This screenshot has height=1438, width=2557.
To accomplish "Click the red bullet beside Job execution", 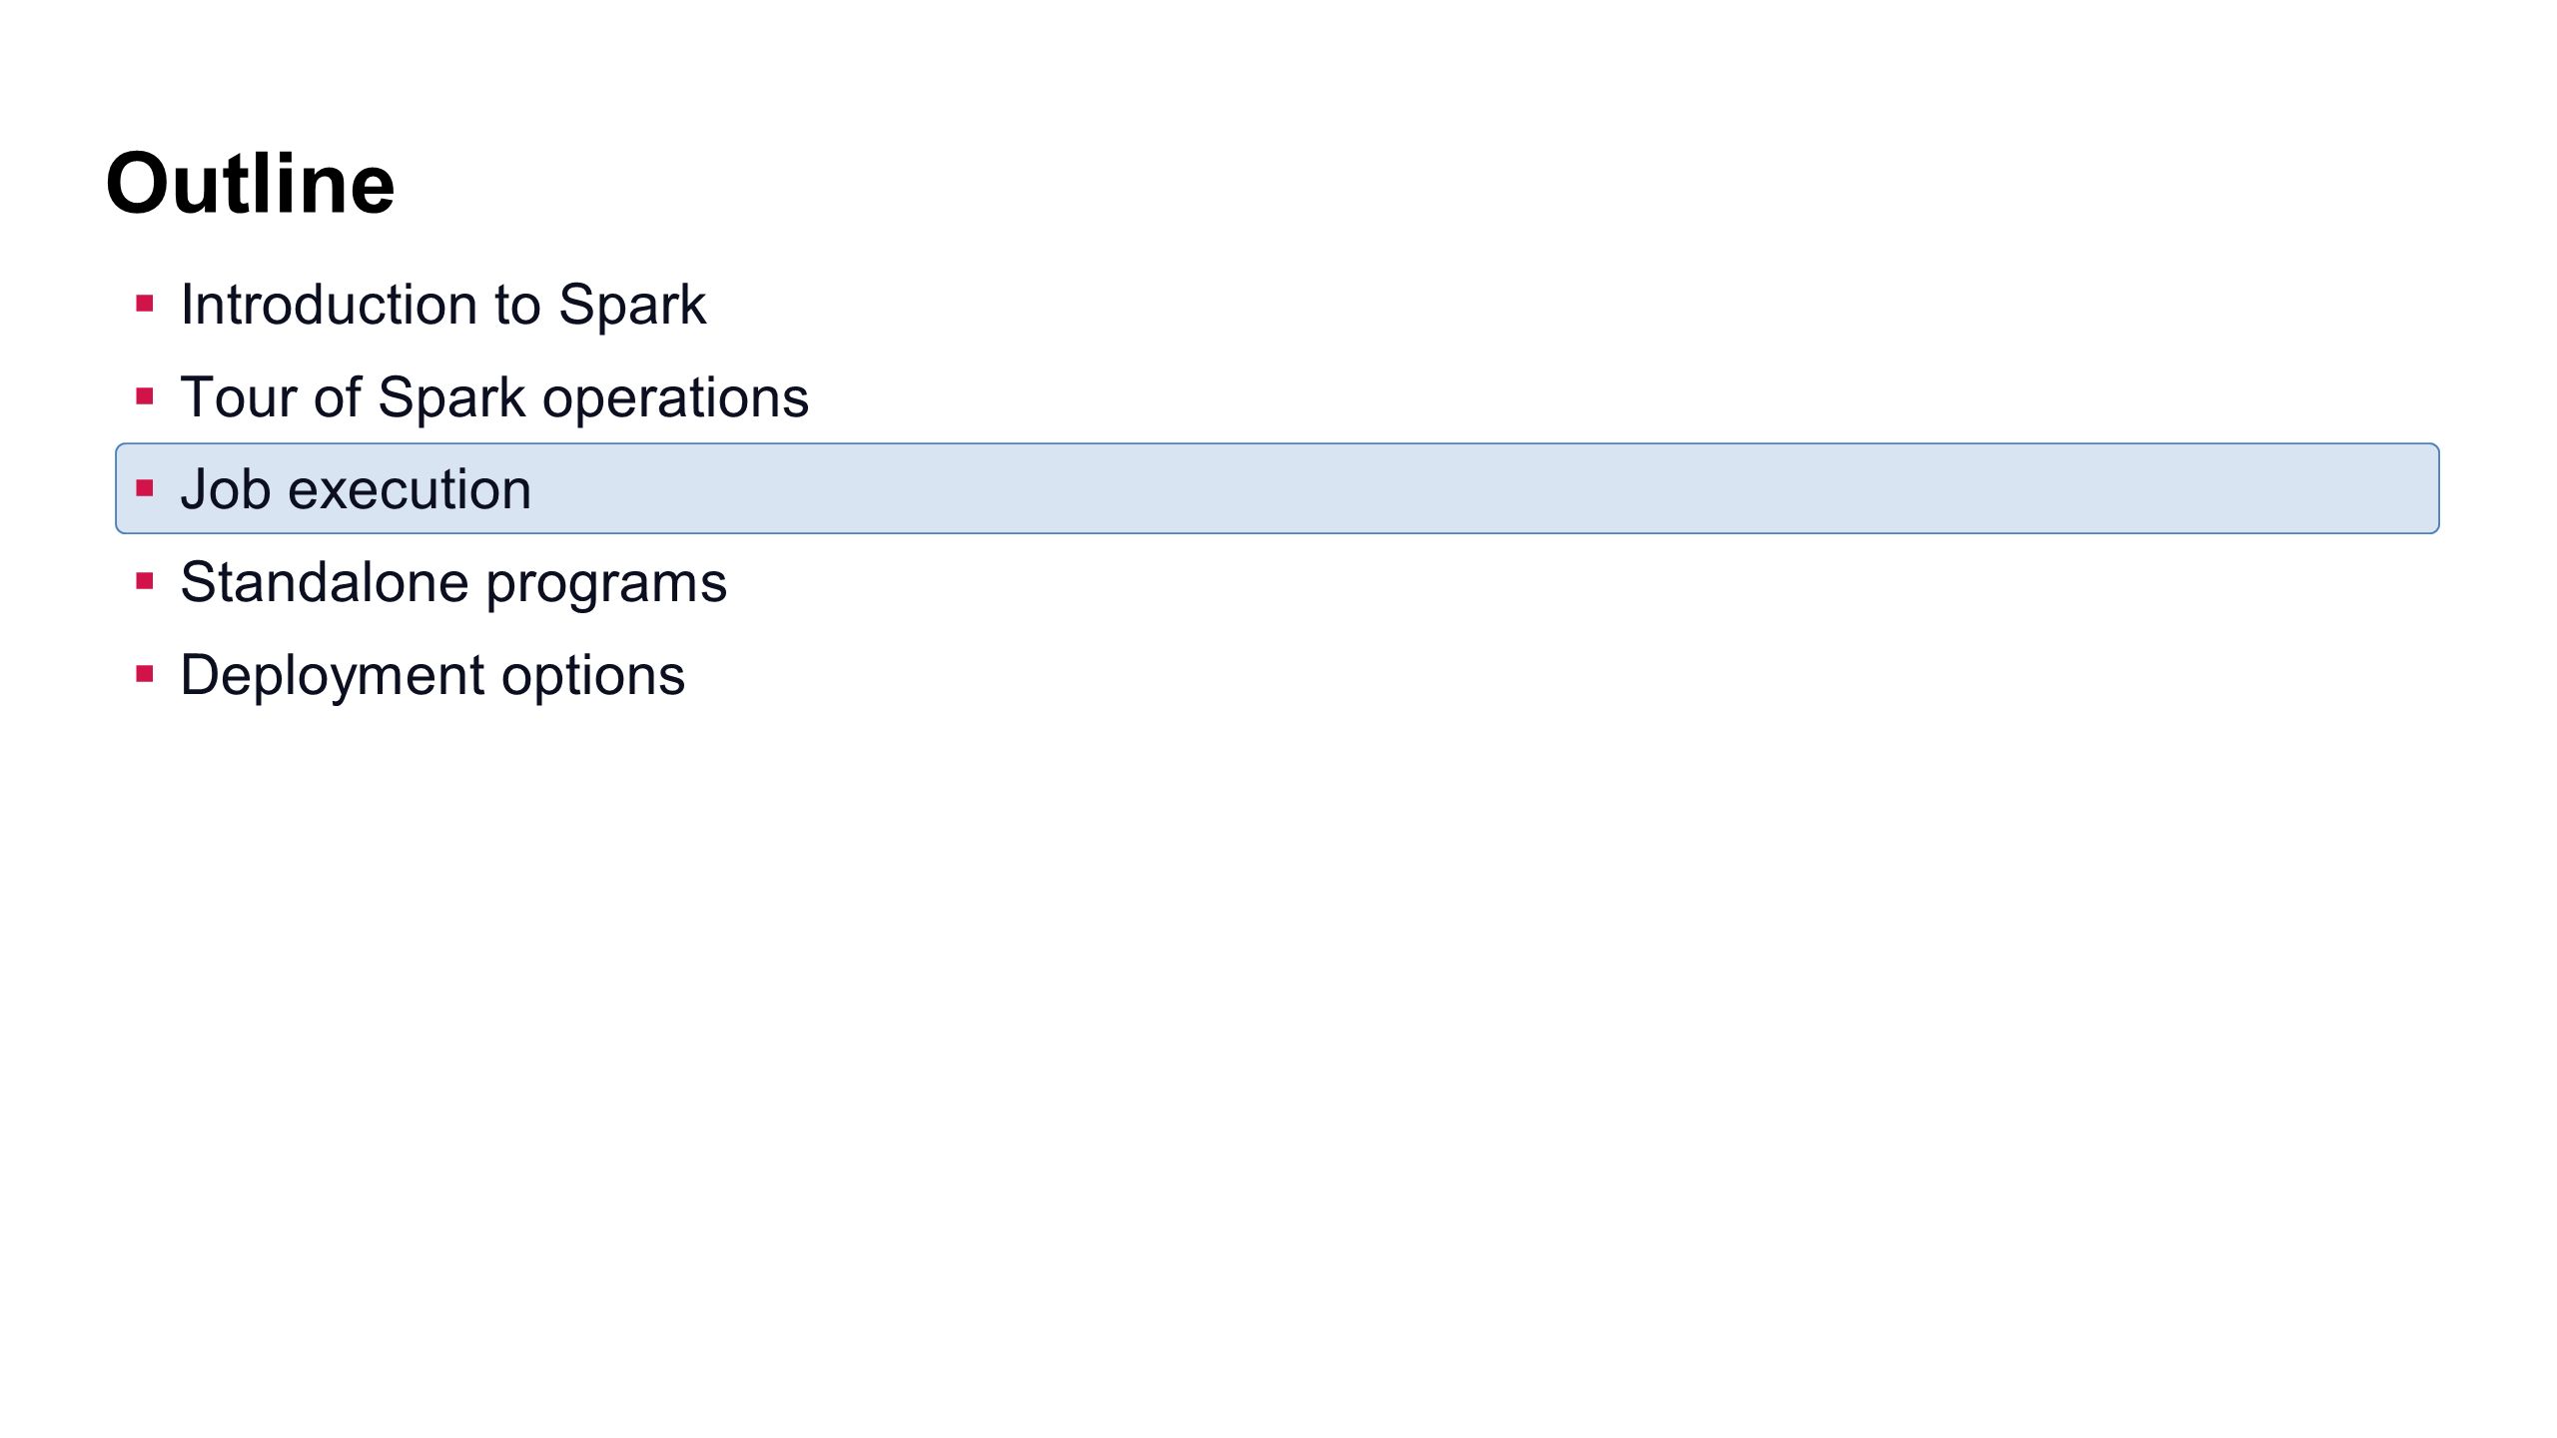I will tap(145, 488).
